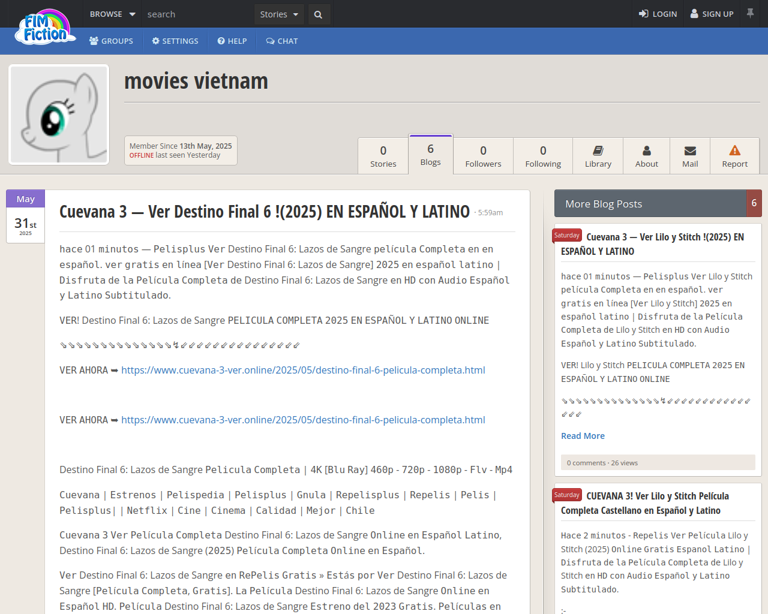Open the Ver Lilo y Stitch !(2025) post title
Viewport: 768px width, 614px height.
652,244
